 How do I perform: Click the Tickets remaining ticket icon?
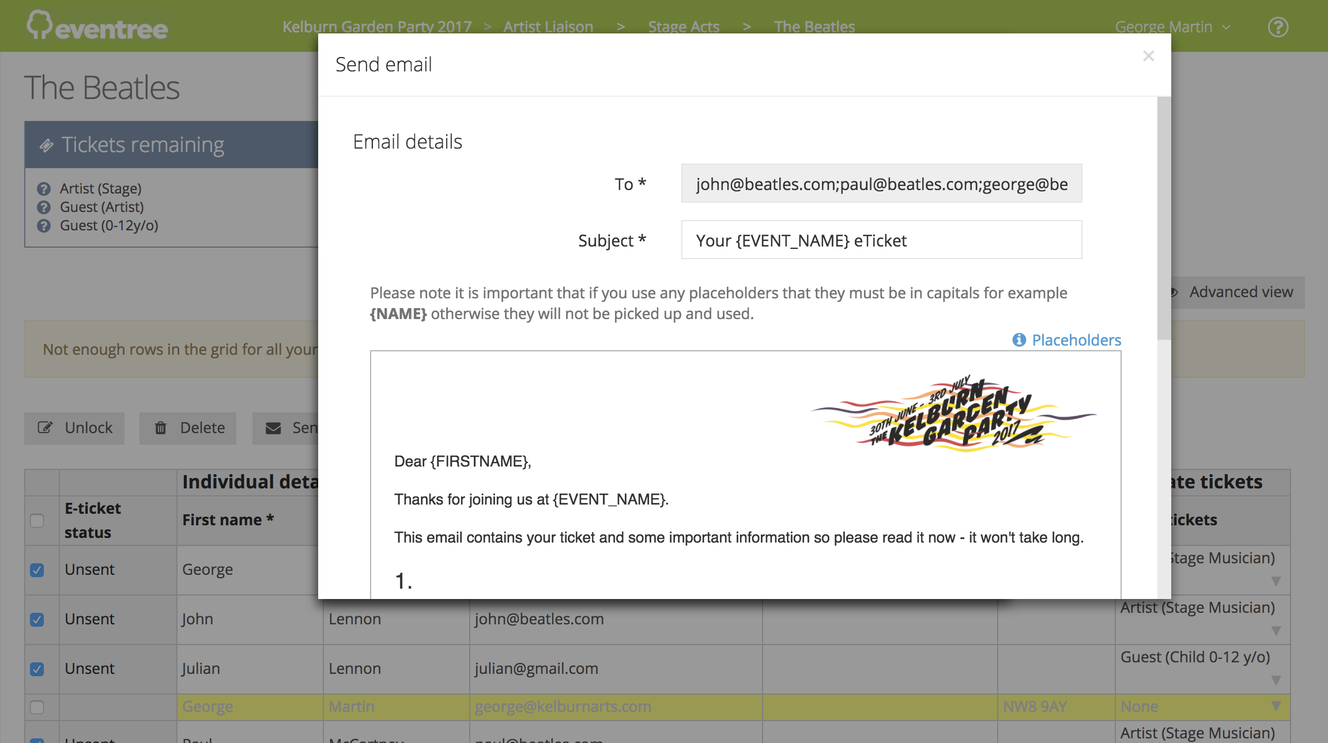[x=47, y=145]
